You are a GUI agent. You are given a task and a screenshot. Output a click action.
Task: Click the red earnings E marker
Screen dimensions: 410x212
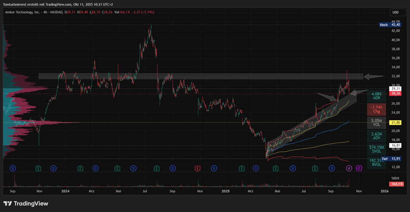(198, 168)
